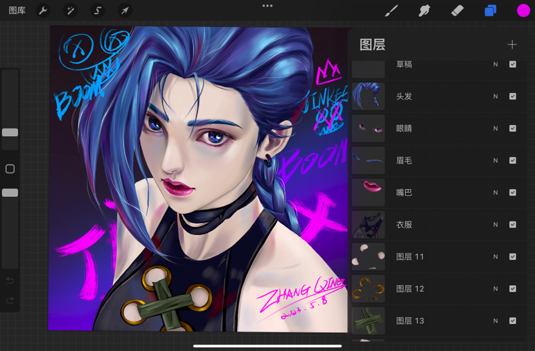Open blend mode N of 衣服 layer

496,225
